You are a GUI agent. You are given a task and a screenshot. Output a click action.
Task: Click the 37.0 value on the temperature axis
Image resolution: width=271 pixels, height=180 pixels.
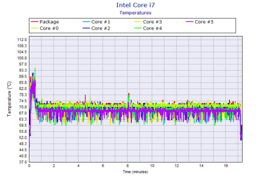23,162
